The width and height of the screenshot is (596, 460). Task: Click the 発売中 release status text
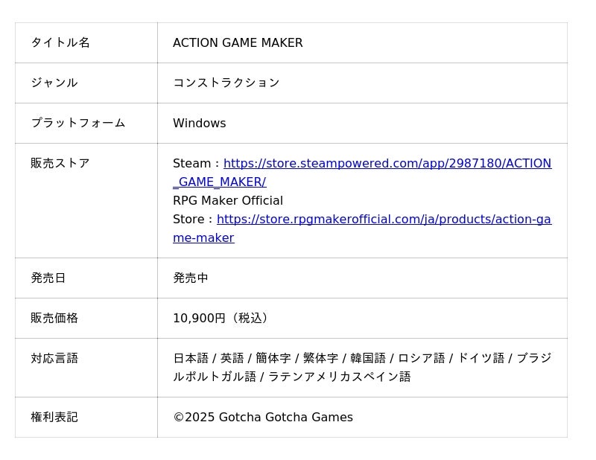click(191, 278)
